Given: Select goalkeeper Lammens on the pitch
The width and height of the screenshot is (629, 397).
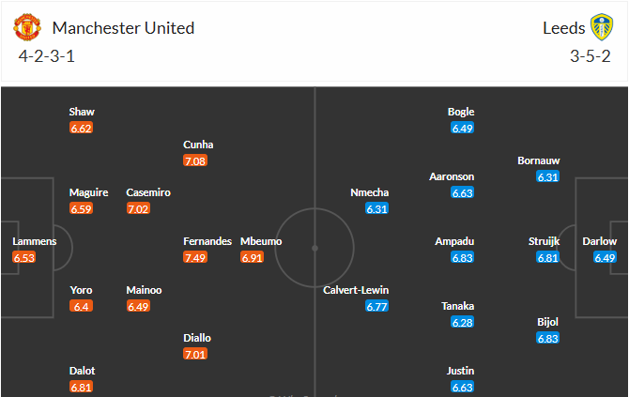Looking at the screenshot, I should point(35,241).
